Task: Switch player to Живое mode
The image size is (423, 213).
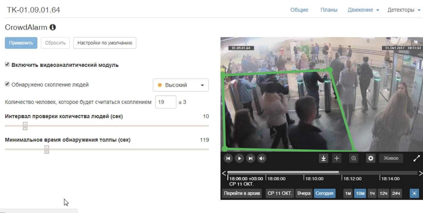Action: (391, 158)
